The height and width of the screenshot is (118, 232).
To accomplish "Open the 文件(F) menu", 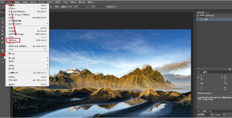I will tap(10, 2).
